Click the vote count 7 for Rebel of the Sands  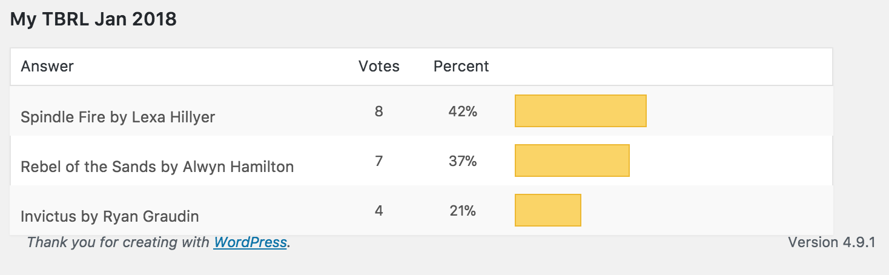(379, 161)
